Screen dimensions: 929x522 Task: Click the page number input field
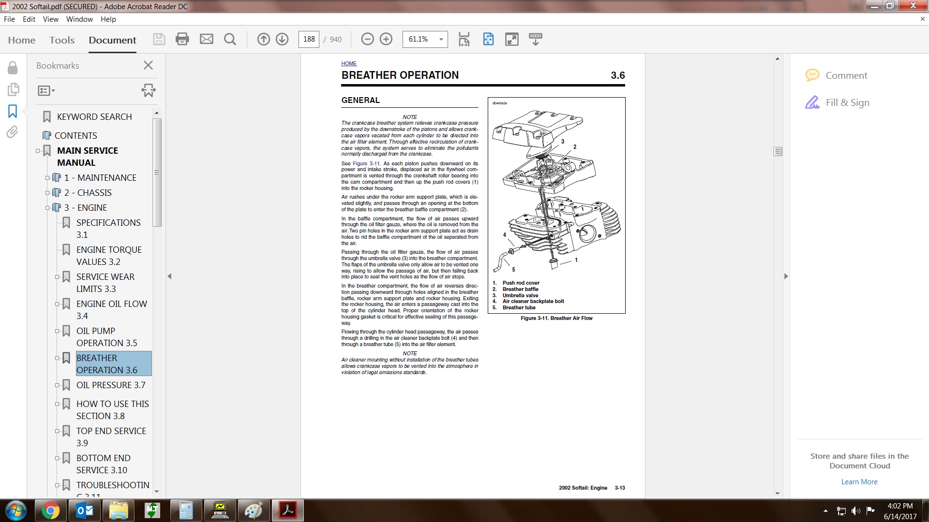[x=309, y=39]
